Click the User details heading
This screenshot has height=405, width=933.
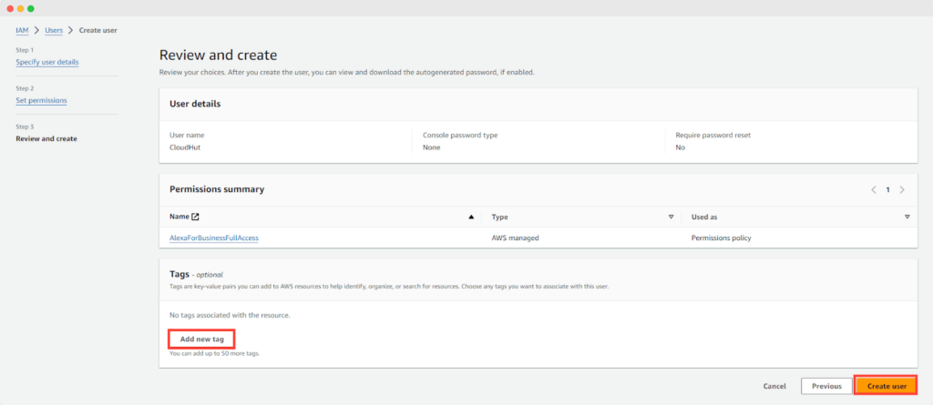pyautogui.click(x=195, y=104)
